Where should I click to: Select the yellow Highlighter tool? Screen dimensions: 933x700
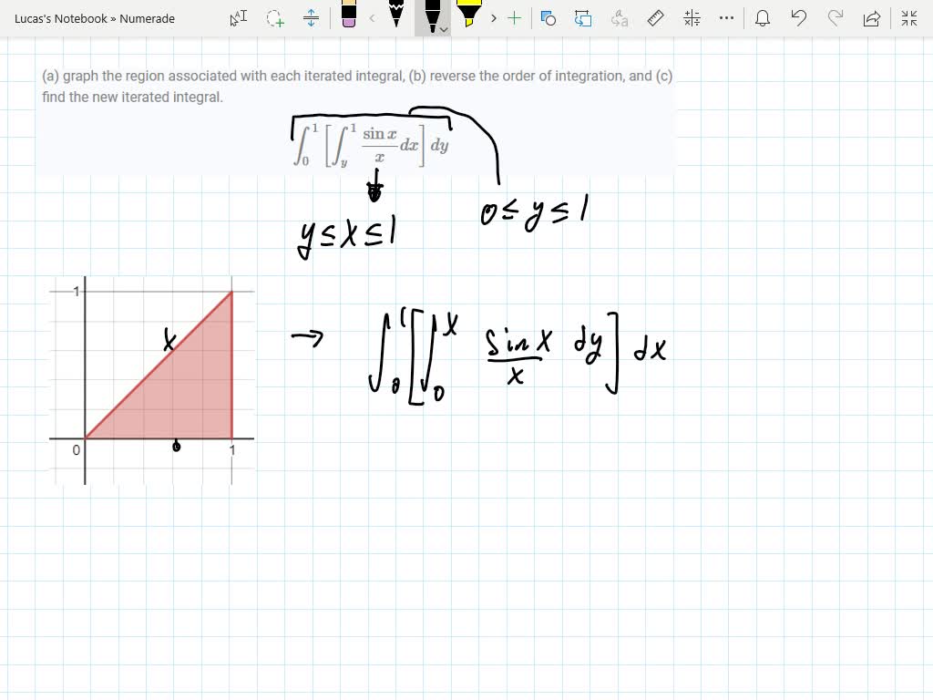(x=467, y=16)
